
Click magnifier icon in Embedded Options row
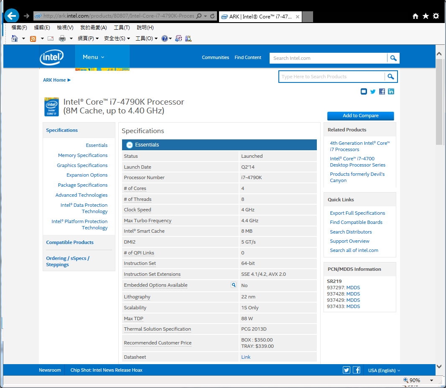tap(234, 285)
